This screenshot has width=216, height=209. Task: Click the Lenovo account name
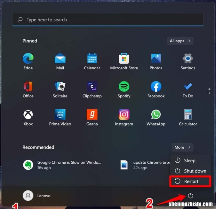[x=44, y=196]
